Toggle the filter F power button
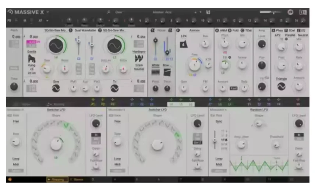 178,30
